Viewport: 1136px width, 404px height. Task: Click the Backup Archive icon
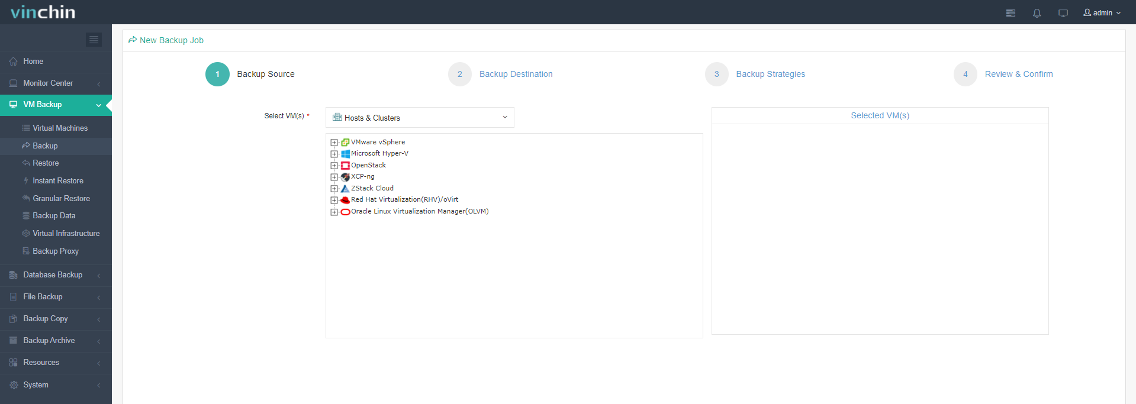point(13,341)
